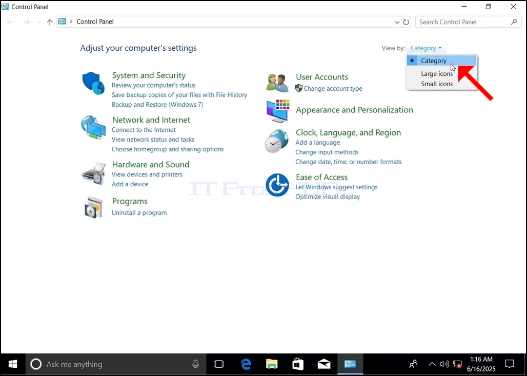This screenshot has width=527, height=376.
Task: Open the System and Security heading link
Action: click(x=149, y=75)
